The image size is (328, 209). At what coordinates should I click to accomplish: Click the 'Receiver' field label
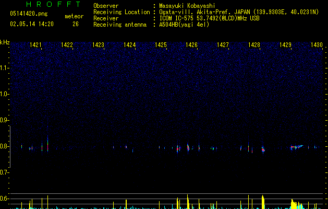(106, 18)
